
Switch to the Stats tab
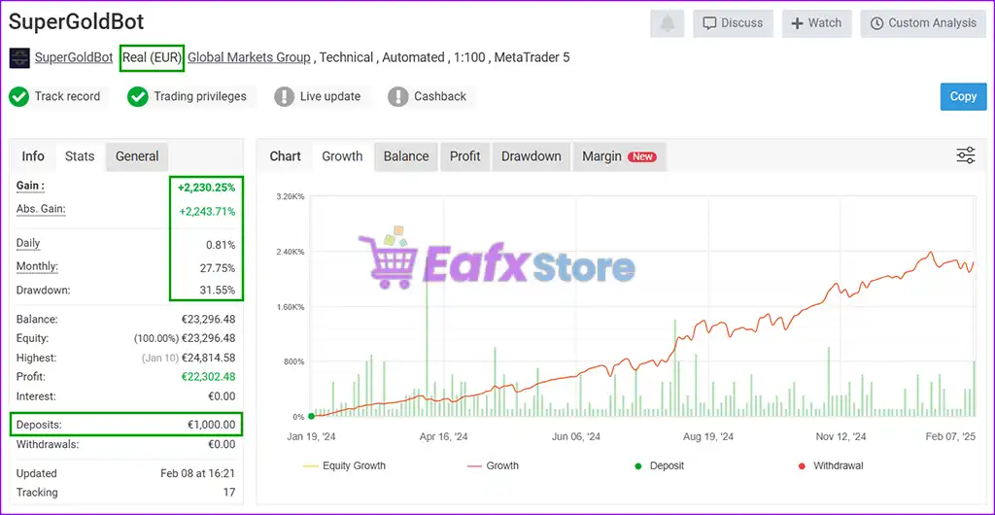point(80,156)
